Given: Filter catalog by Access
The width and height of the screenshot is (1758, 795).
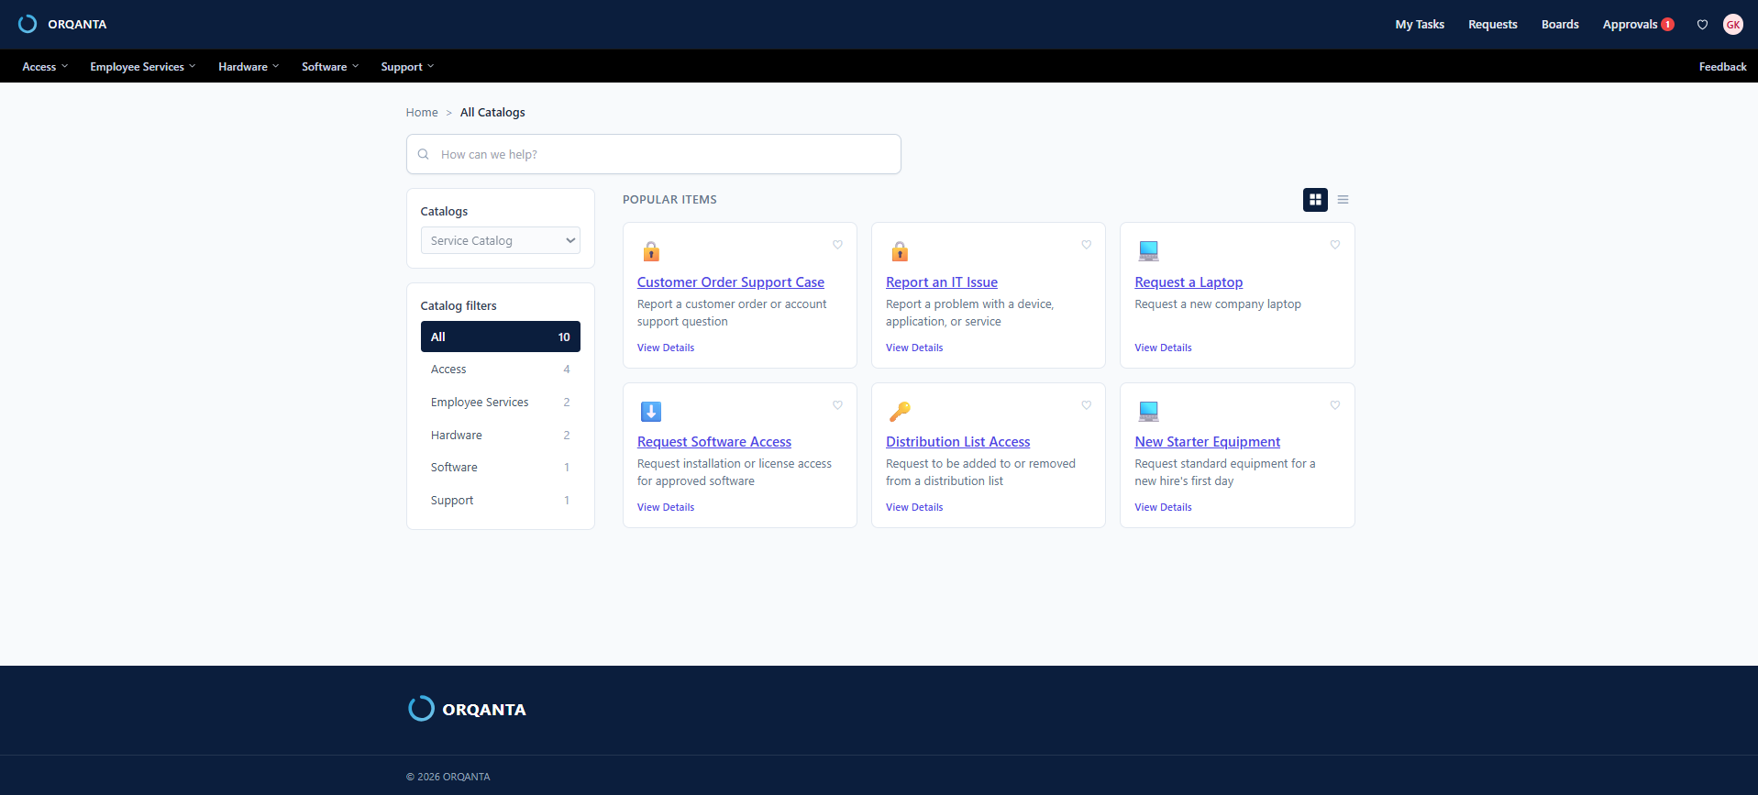Looking at the screenshot, I should click(501, 370).
